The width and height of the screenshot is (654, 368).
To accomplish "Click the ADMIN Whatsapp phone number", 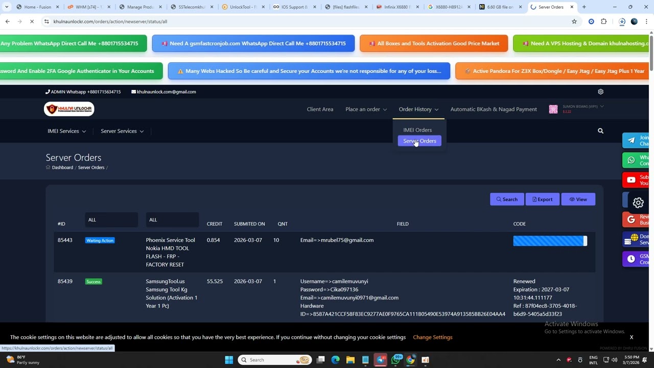I will pos(83,92).
